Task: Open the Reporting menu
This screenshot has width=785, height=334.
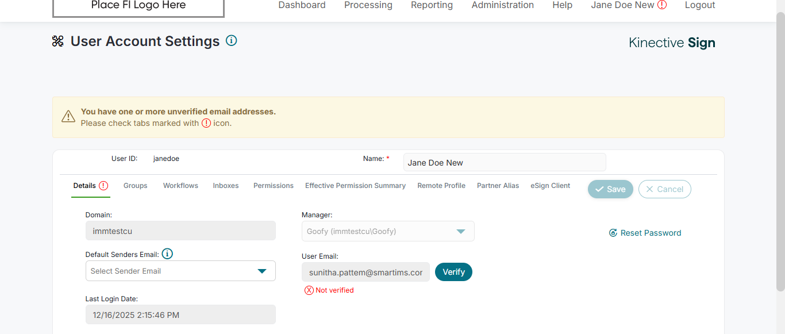Action: pos(432,5)
